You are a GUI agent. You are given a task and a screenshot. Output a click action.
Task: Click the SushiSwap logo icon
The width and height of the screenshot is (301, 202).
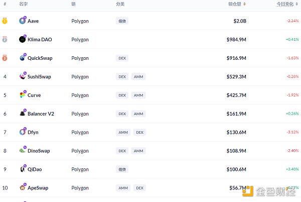[x=23, y=76]
